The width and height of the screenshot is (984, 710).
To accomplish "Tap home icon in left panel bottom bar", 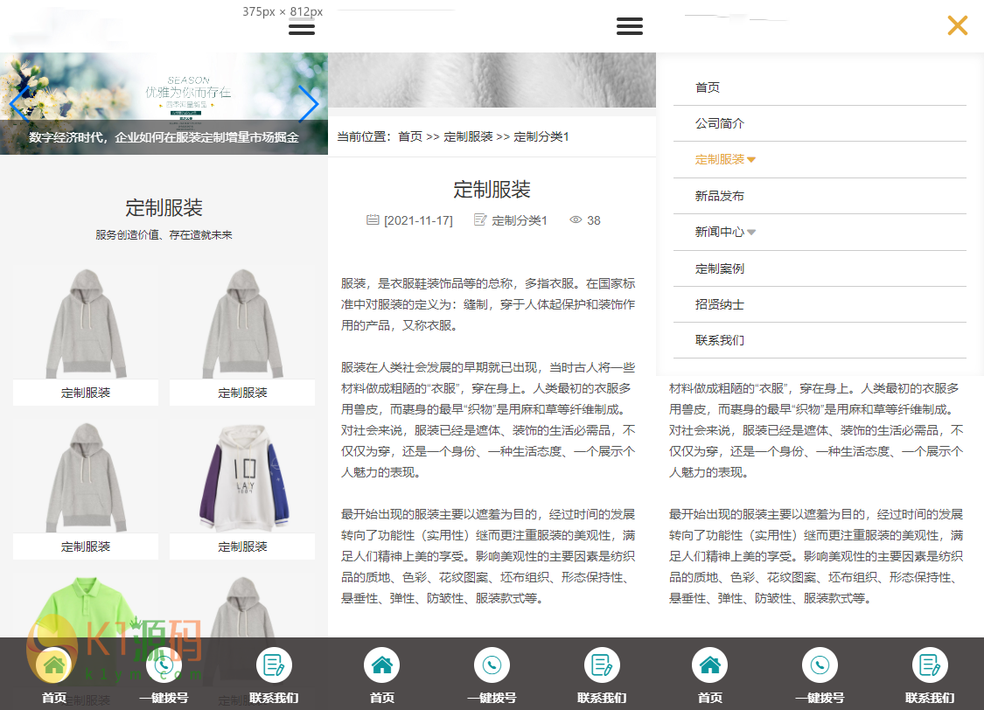I will [x=54, y=665].
